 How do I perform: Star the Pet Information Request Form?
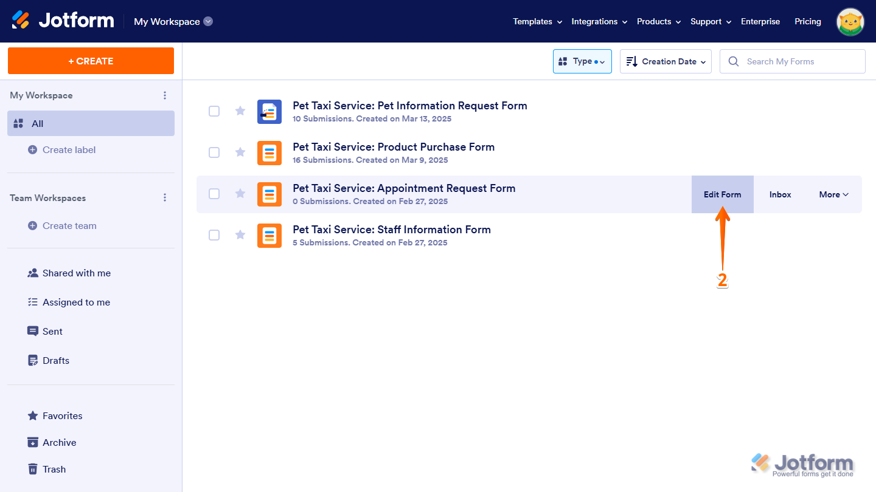click(x=240, y=111)
